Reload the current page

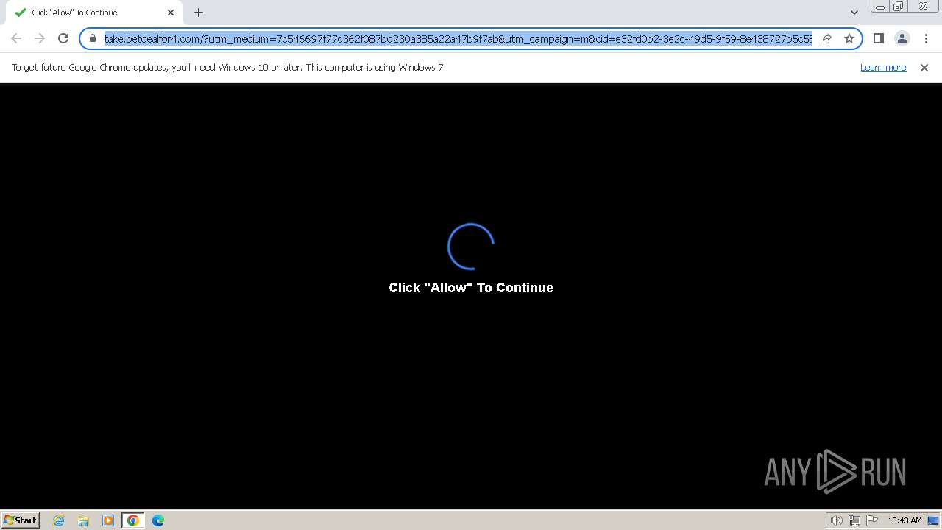[x=63, y=38]
